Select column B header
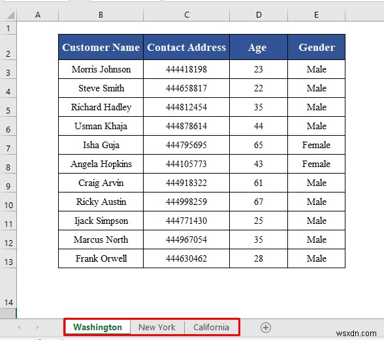Screen dimensions: 384x340 click(x=101, y=15)
